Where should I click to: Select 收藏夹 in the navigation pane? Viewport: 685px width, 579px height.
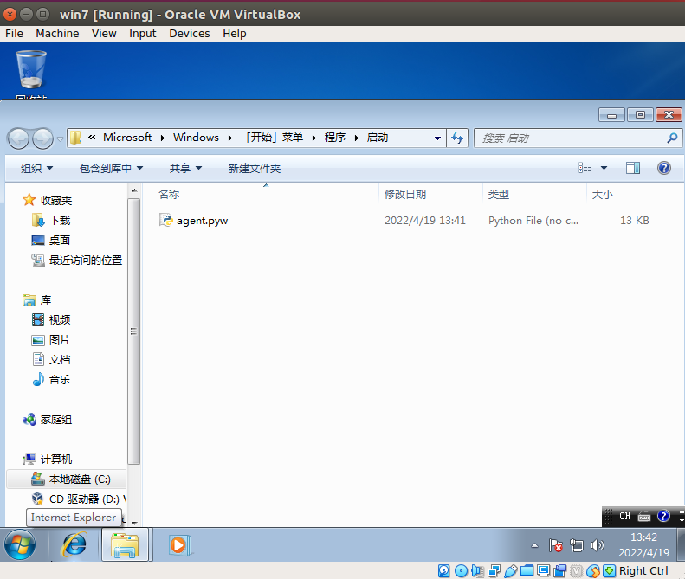pyautogui.click(x=56, y=201)
